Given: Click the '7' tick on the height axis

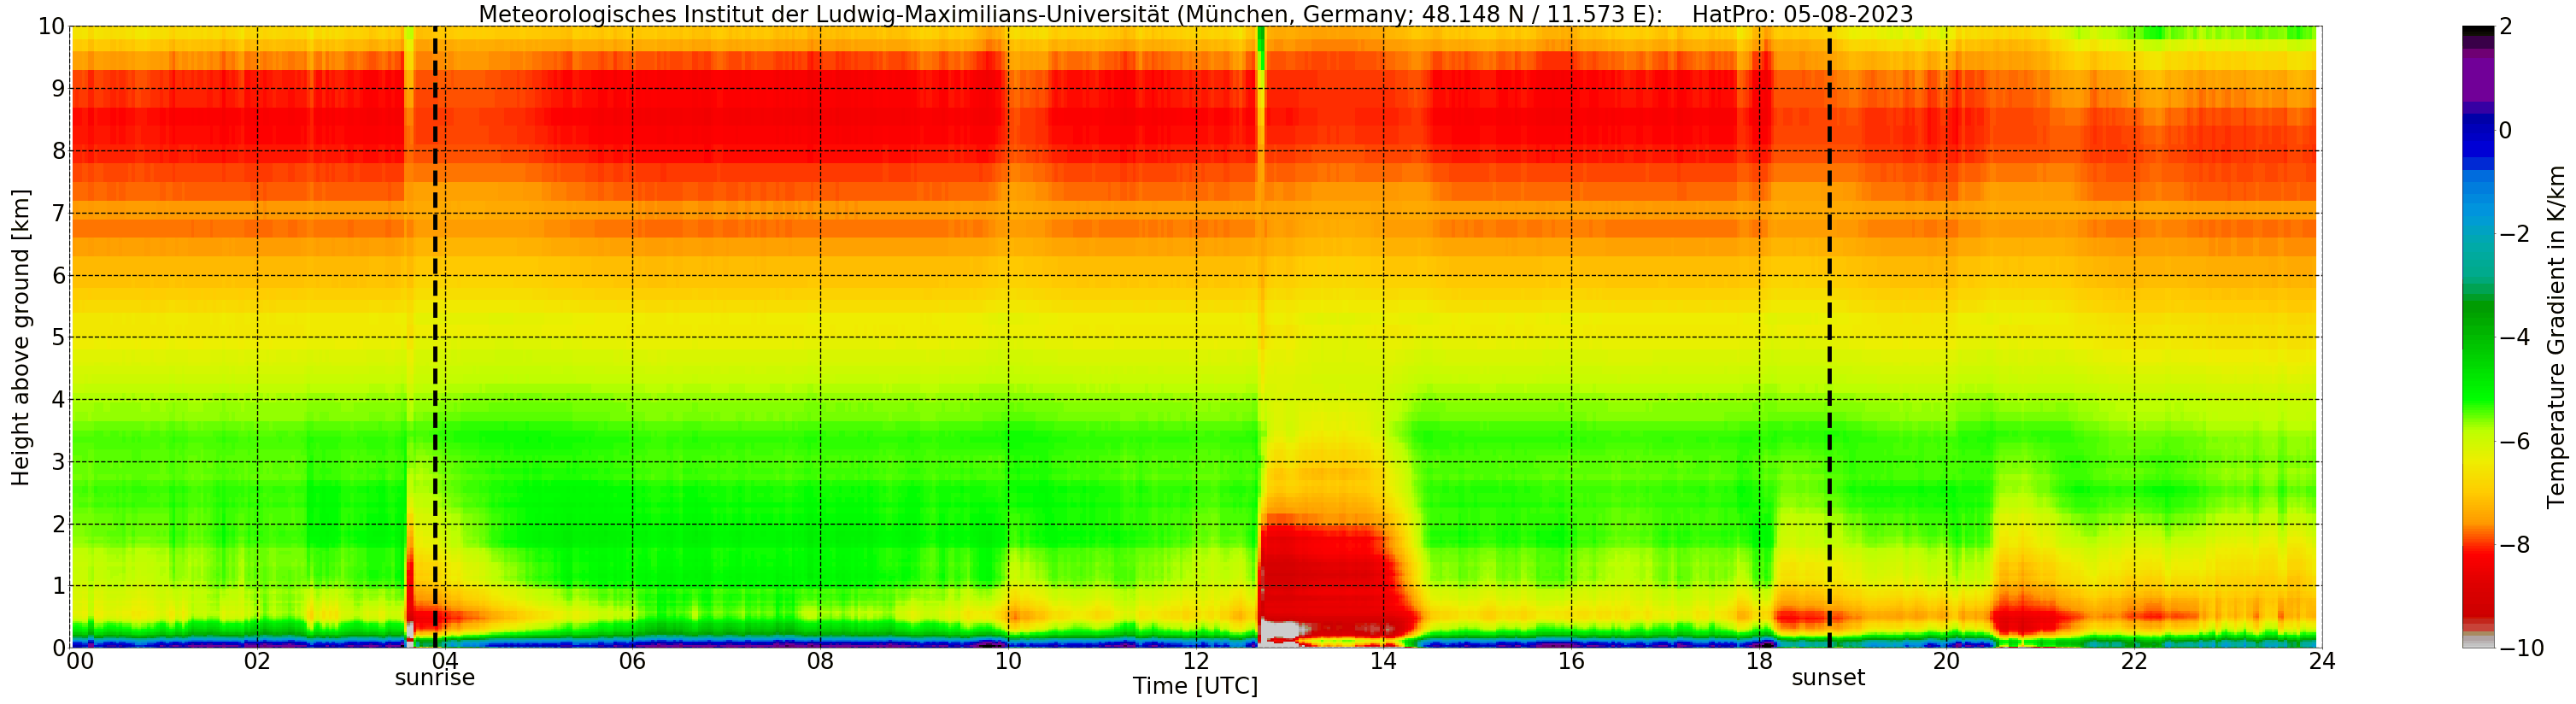Looking at the screenshot, I should (x=58, y=213).
